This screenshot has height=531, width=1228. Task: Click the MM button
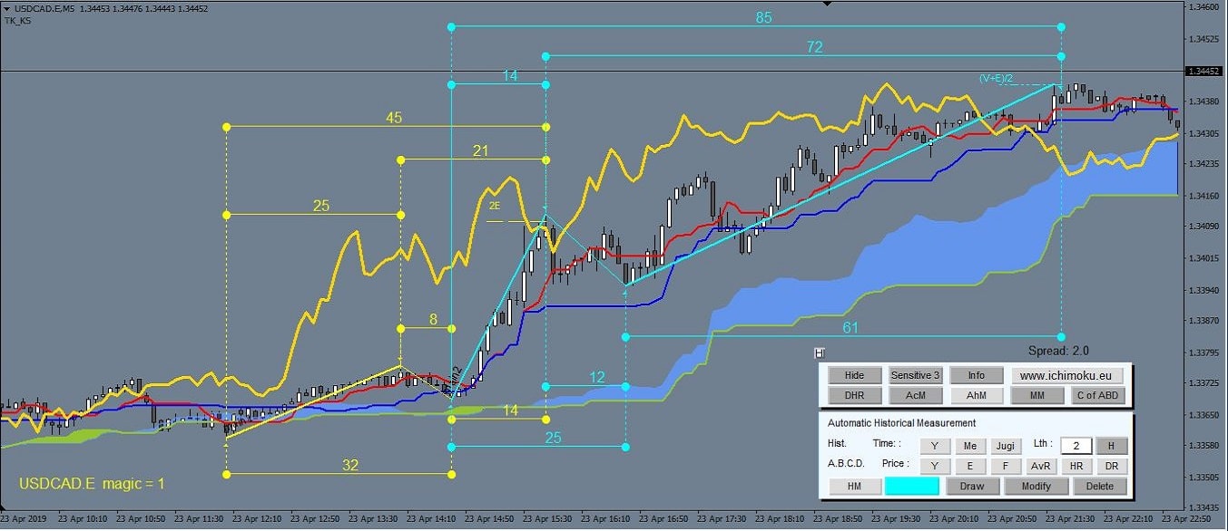(x=1037, y=395)
